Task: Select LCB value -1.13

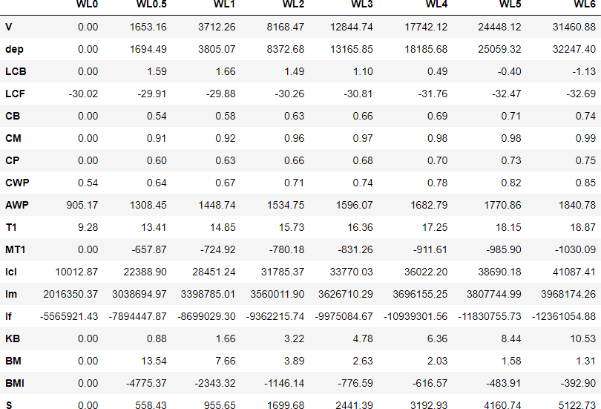Action: 584,71
